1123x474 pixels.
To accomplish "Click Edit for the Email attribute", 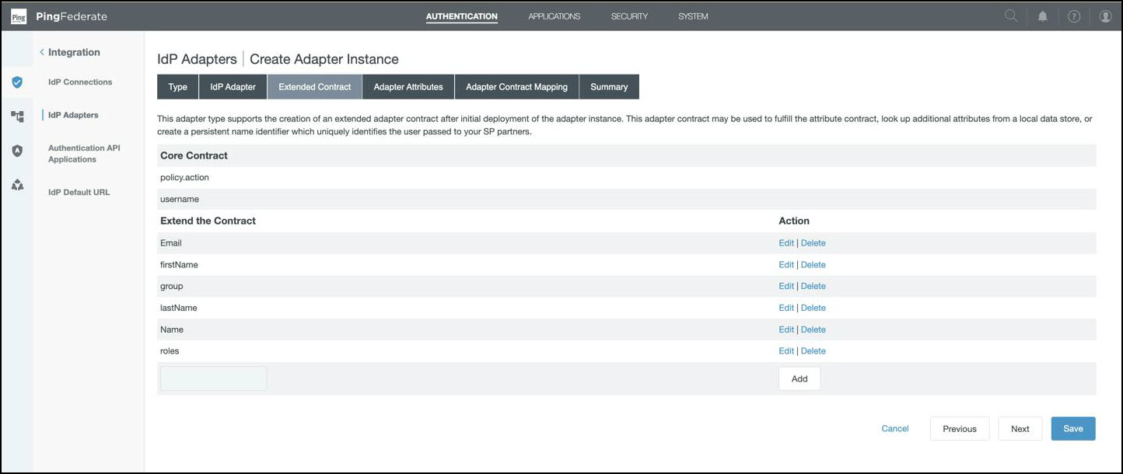I will coord(786,243).
